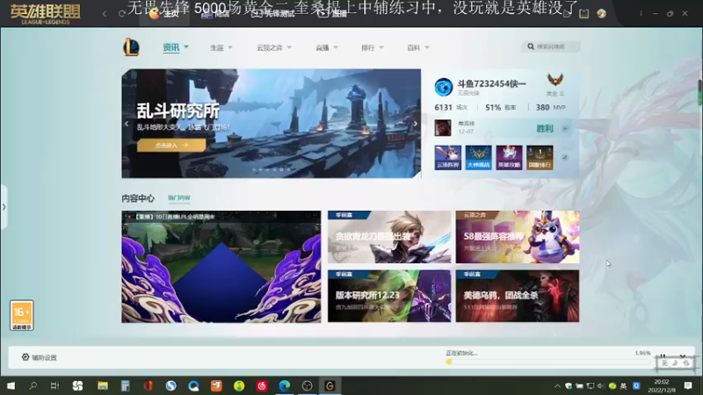The width and height of the screenshot is (703, 395).
Task: Open the 大神观战 shortcut tile
Action: click(478, 157)
